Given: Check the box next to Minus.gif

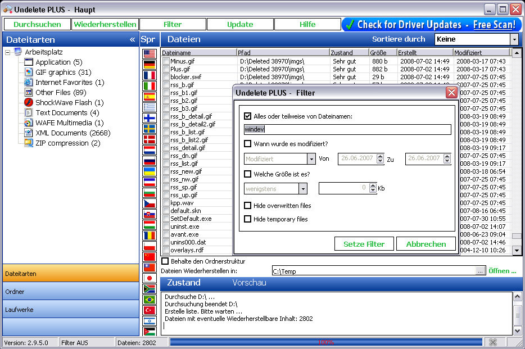Looking at the screenshot, I should tap(166, 61).
